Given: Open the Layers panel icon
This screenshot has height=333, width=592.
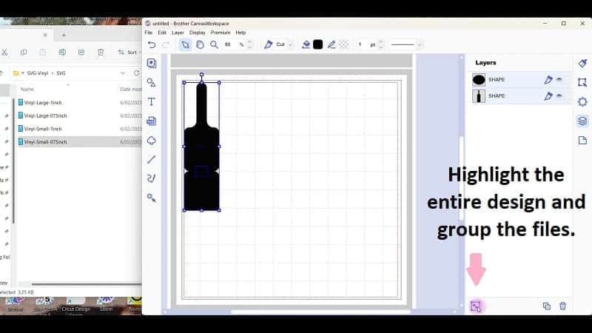Looking at the screenshot, I should click(582, 121).
